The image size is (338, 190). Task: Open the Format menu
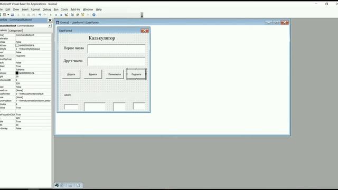tap(35, 9)
